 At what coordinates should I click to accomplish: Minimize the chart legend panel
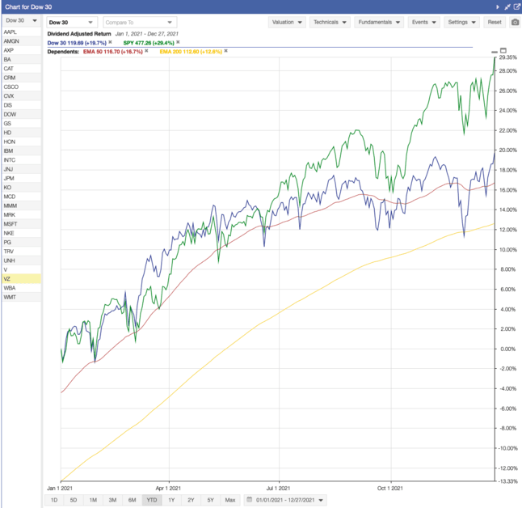[495, 52]
